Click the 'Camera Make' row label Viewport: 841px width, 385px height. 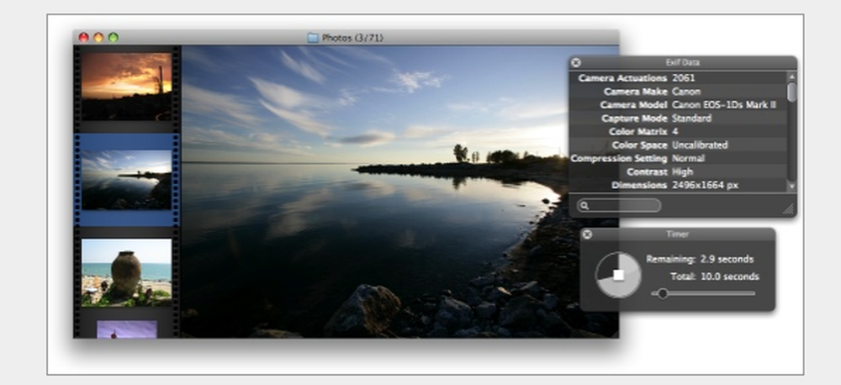point(635,92)
